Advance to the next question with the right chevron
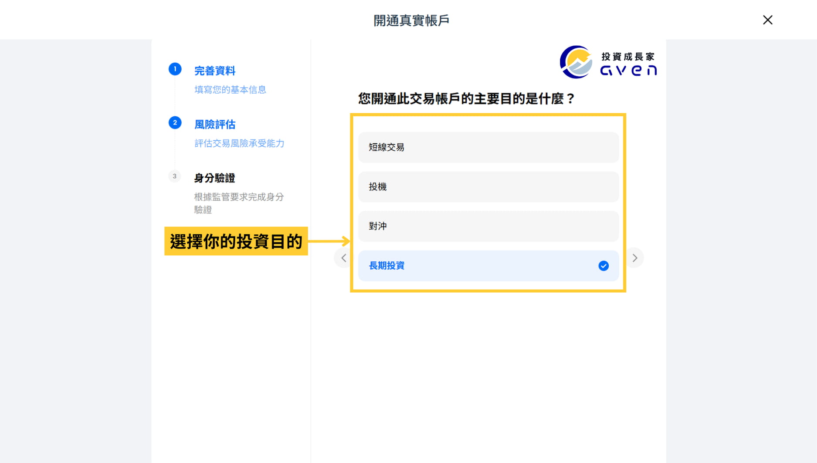 click(x=634, y=258)
